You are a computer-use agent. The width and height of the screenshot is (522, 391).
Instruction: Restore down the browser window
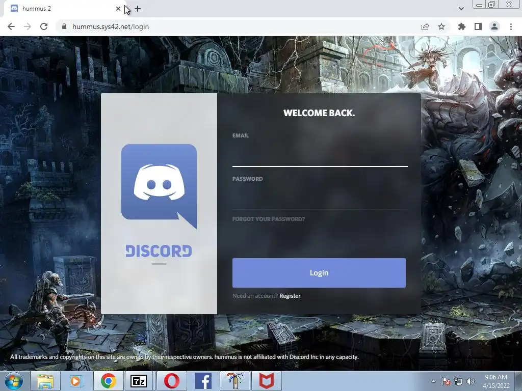click(492, 5)
